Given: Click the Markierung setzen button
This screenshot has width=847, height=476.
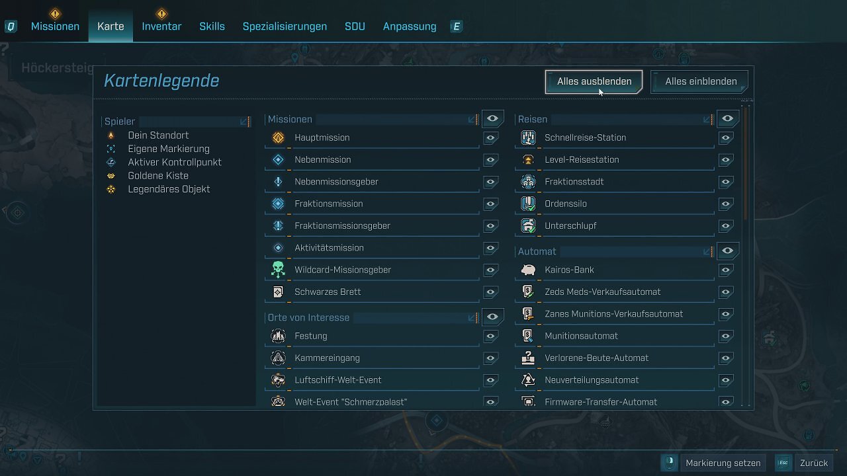Looking at the screenshot, I should pyautogui.click(x=723, y=463).
